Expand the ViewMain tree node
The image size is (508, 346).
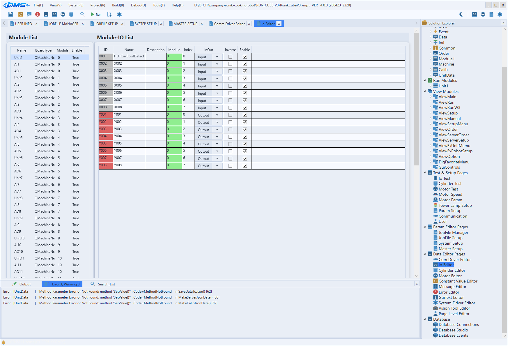click(431, 97)
